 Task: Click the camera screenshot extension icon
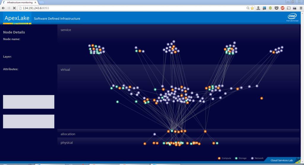click(x=294, y=8)
